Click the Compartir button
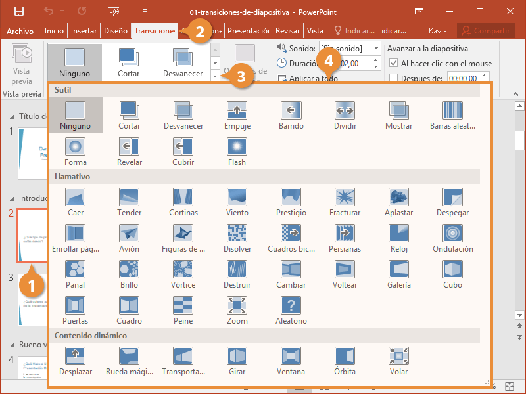 (486, 31)
